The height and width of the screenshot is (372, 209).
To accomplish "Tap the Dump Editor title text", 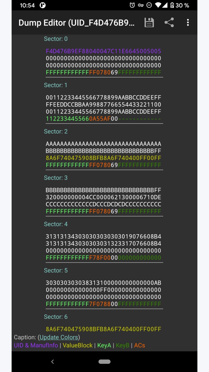I will pos(77,23).
